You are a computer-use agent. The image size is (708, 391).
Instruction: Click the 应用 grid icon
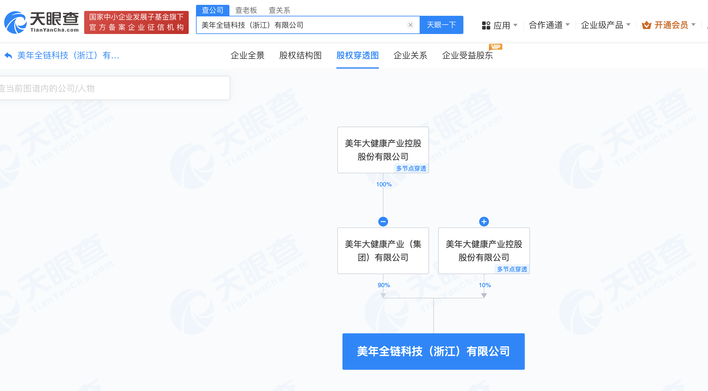(x=486, y=25)
